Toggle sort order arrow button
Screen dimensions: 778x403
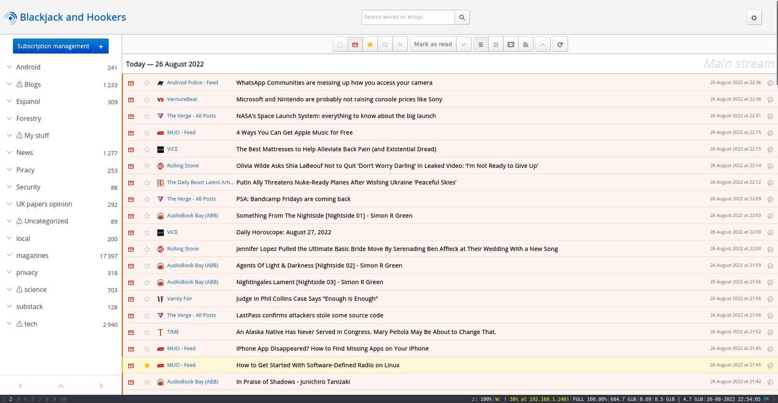coord(543,44)
